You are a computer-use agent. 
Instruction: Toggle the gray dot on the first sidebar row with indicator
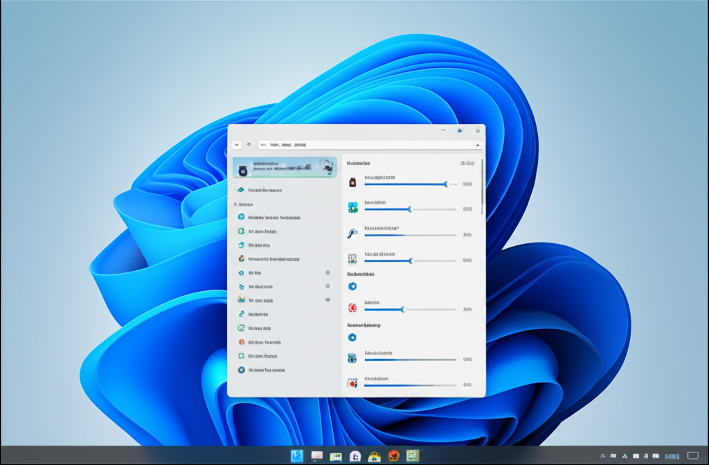click(327, 273)
